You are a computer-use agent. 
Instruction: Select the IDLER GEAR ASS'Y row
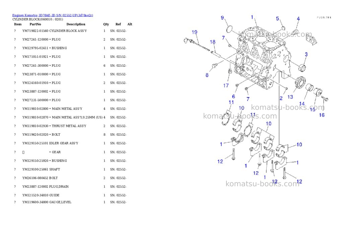(x=70, y=143)
